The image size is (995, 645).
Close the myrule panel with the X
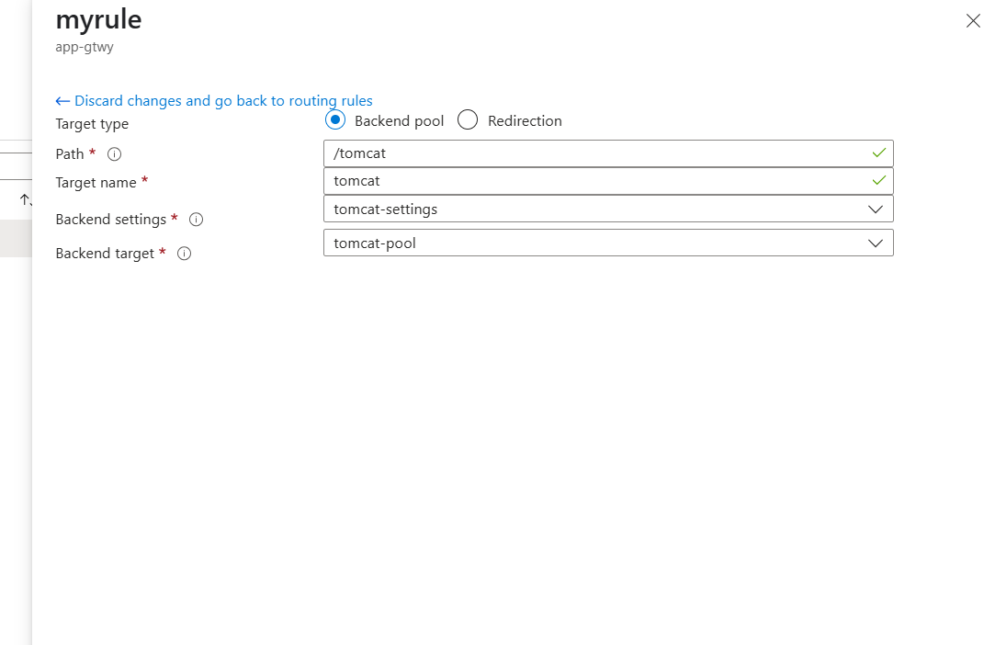[x=973, y=21]
